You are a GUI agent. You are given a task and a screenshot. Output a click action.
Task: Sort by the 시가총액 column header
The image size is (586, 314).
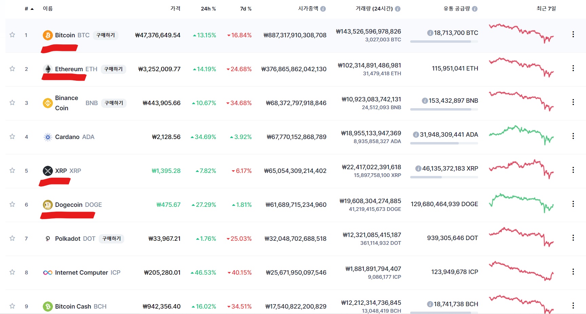[x=308, y=9]
